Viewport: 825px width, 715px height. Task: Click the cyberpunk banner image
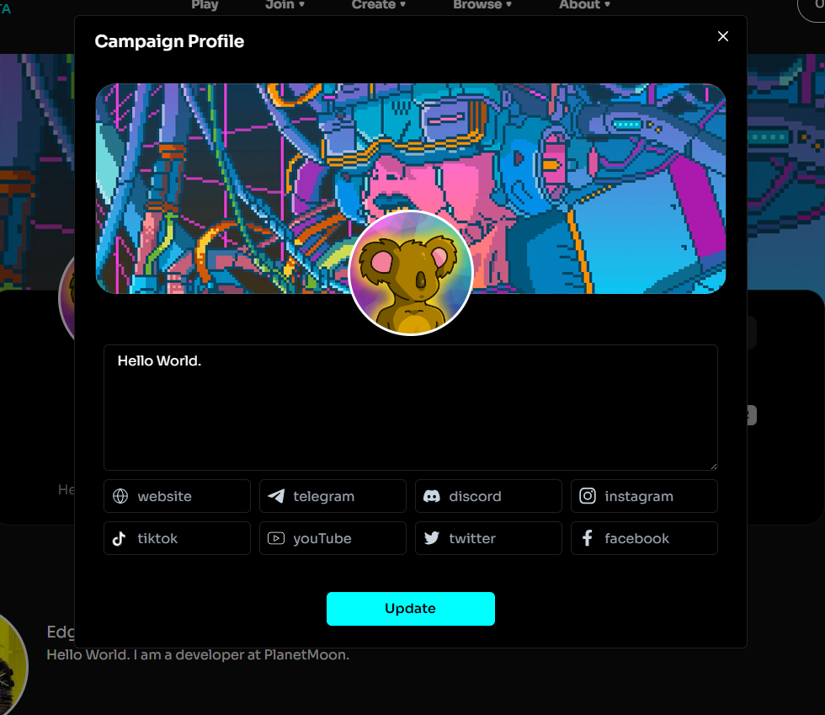[210, 152]
